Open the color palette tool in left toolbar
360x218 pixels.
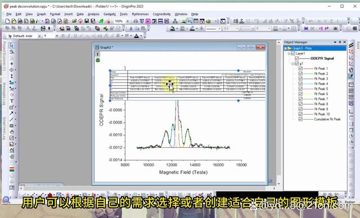pyautogui.click(x=12, y=170)
